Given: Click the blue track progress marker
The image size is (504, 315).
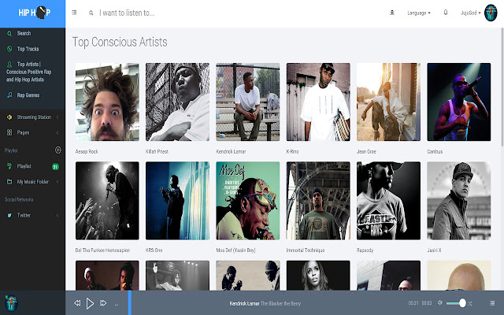Looking at the screenshot, I should pos(130,302).
